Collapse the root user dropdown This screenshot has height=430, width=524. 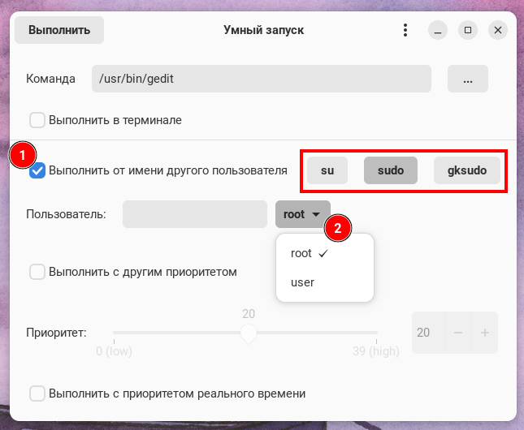(x=303, y=214)
